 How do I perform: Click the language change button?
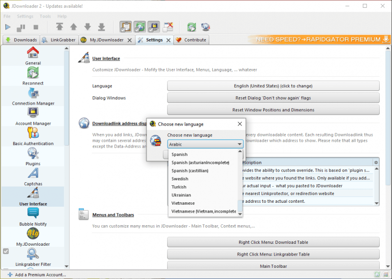click(x=273, y=86)
